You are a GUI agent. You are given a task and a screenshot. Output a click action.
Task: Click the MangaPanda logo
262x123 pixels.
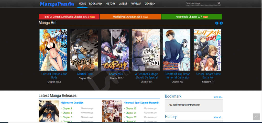click(57, 4)
